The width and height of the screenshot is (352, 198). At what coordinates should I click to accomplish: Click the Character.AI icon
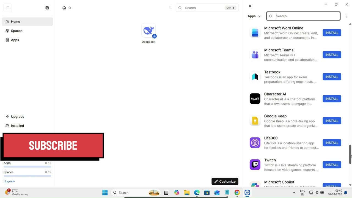coord(255,99)
